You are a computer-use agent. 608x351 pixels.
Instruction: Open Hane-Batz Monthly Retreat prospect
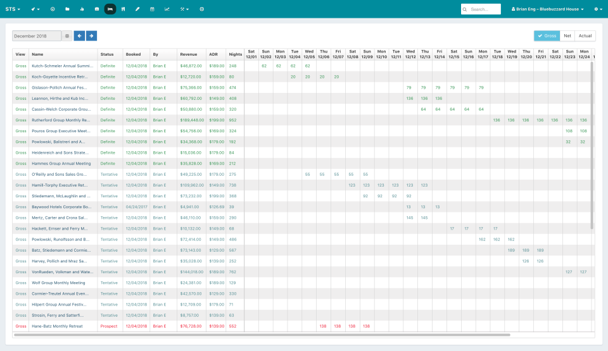click(x=57, y=326)
